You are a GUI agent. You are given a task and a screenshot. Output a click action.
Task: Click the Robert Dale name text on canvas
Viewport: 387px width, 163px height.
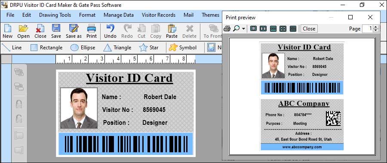(x=160, y=97)
